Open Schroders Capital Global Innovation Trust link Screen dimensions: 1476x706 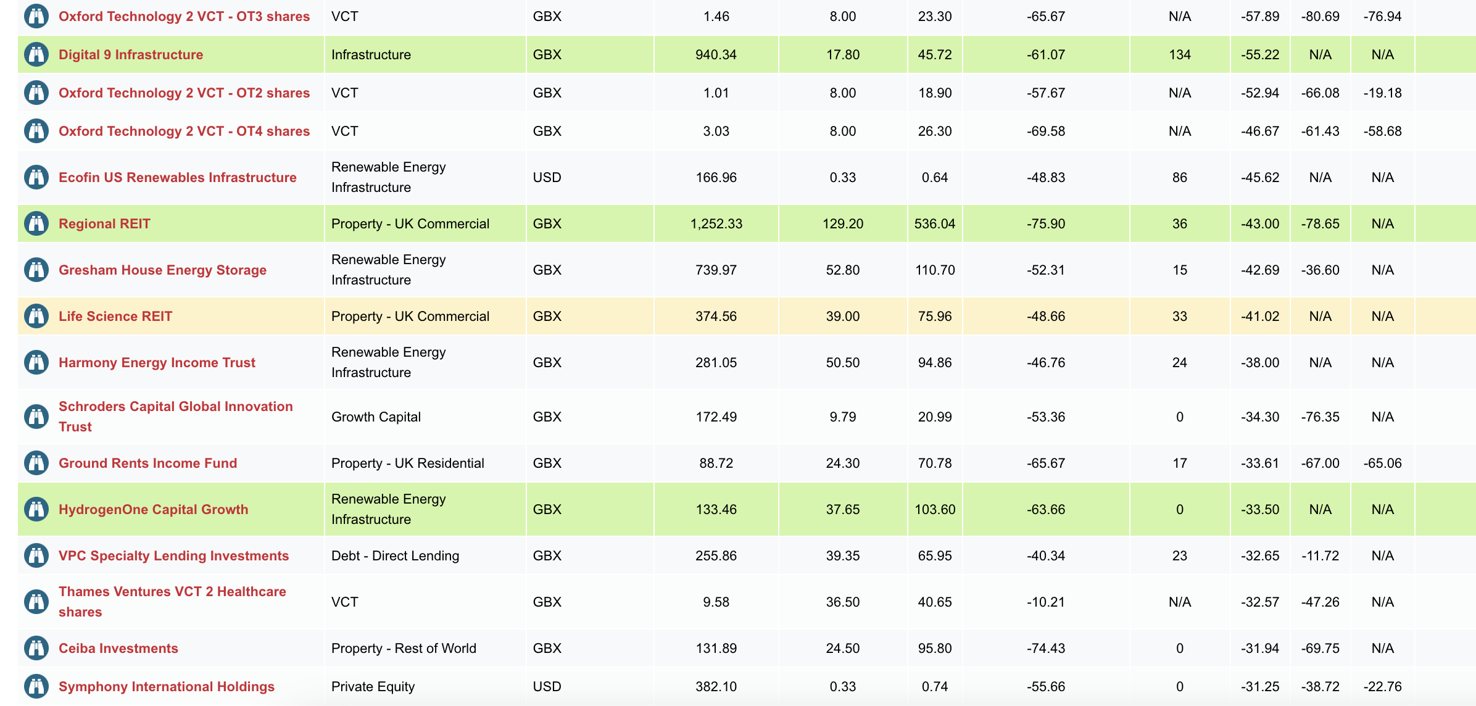(x=176, y=417)
